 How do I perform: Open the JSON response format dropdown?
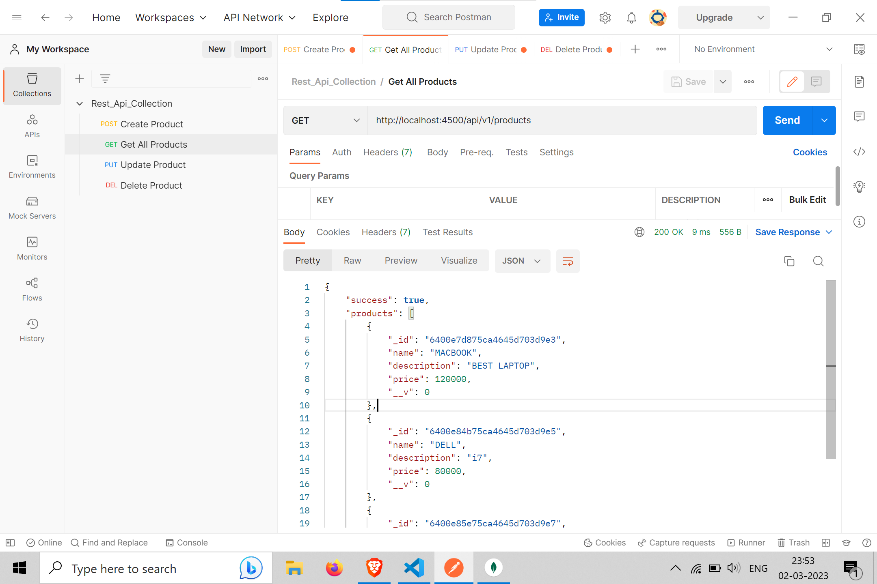522,261
